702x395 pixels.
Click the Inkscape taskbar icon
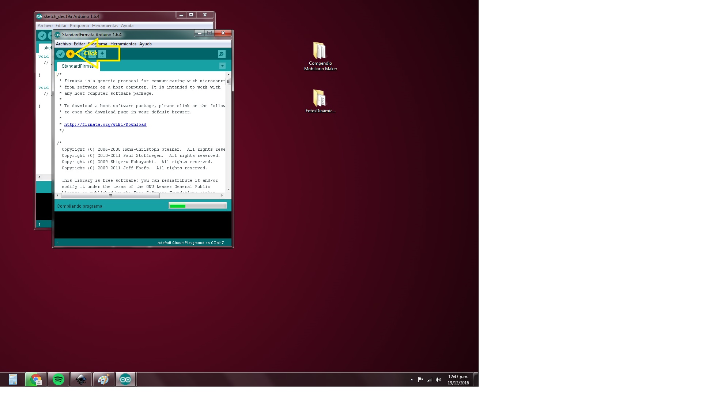click(x=81, y=380)
